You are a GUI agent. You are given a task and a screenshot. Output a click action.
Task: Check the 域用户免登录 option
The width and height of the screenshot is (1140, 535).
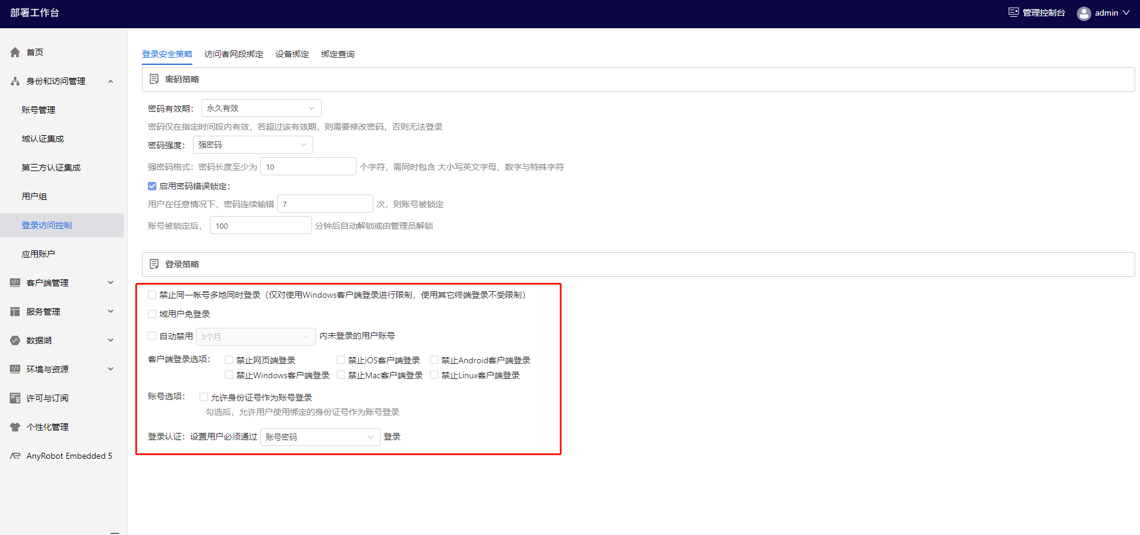[x=152, y=314]
